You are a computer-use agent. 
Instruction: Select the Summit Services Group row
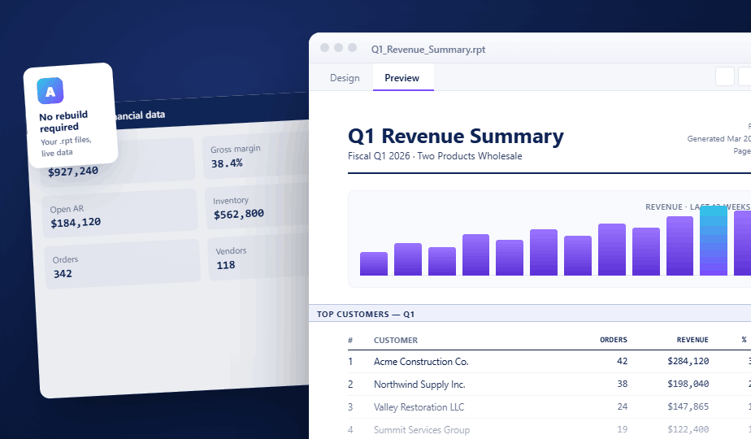click(421, 429)
